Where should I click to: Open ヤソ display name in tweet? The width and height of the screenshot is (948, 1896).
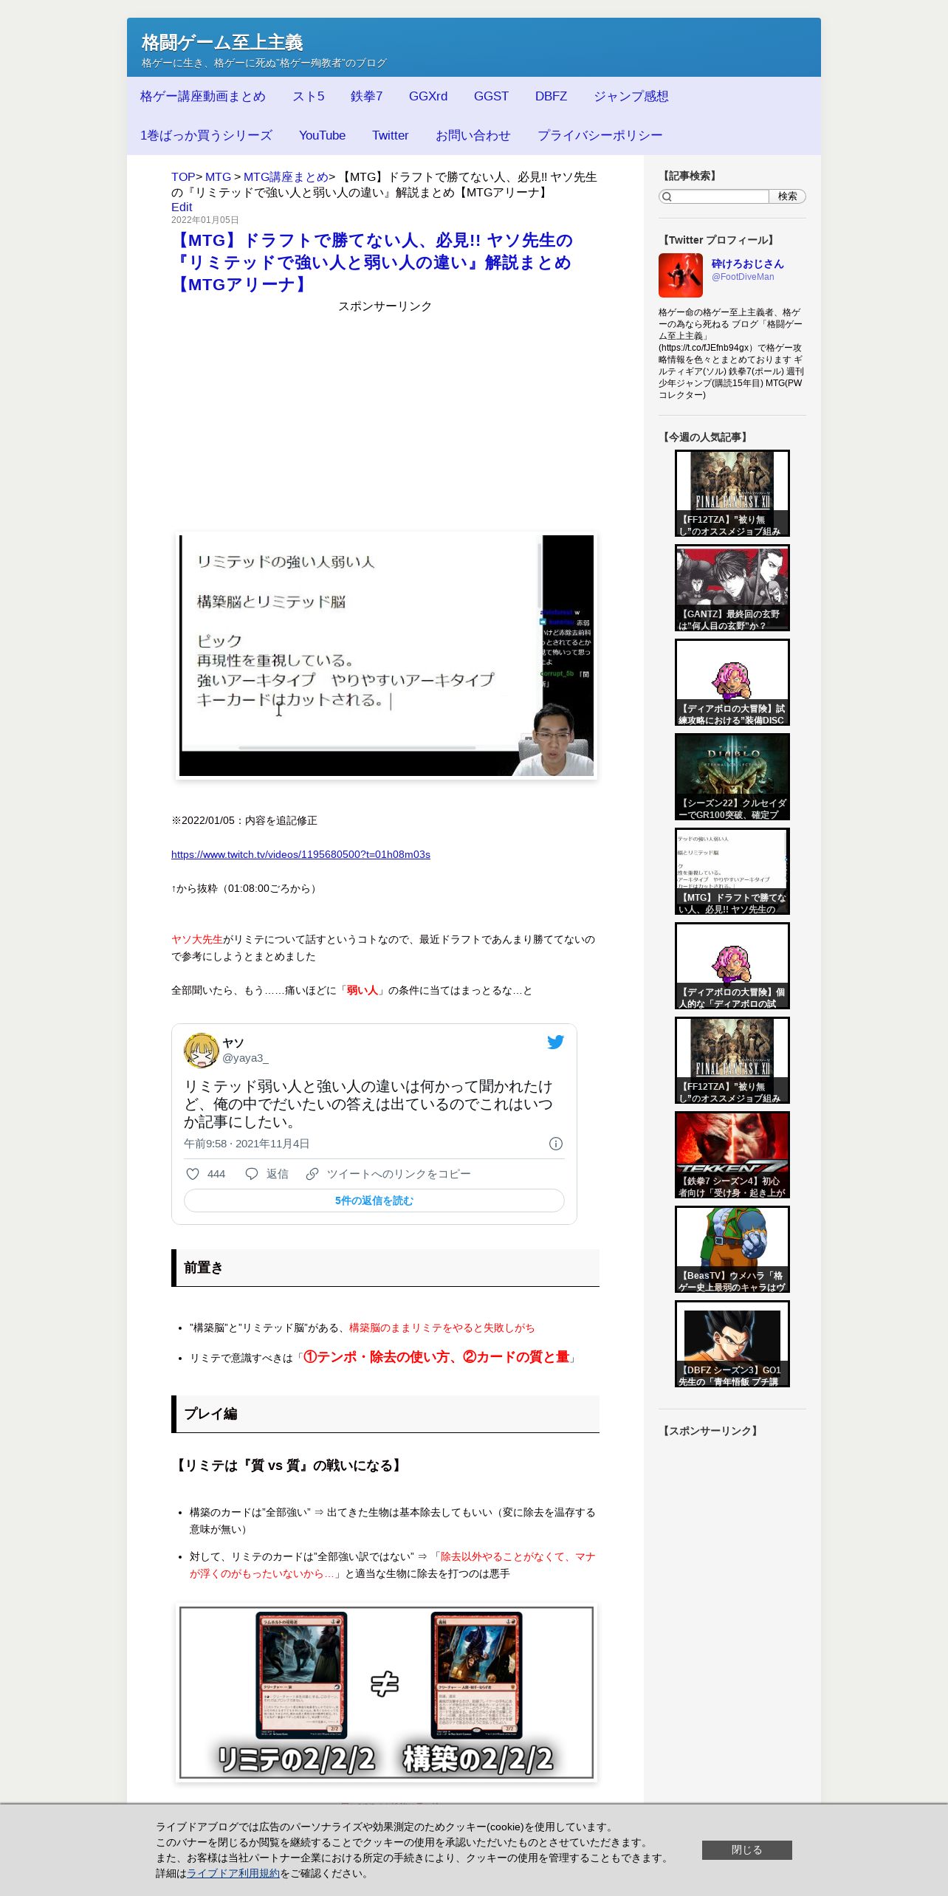(x=233, y=1043)
